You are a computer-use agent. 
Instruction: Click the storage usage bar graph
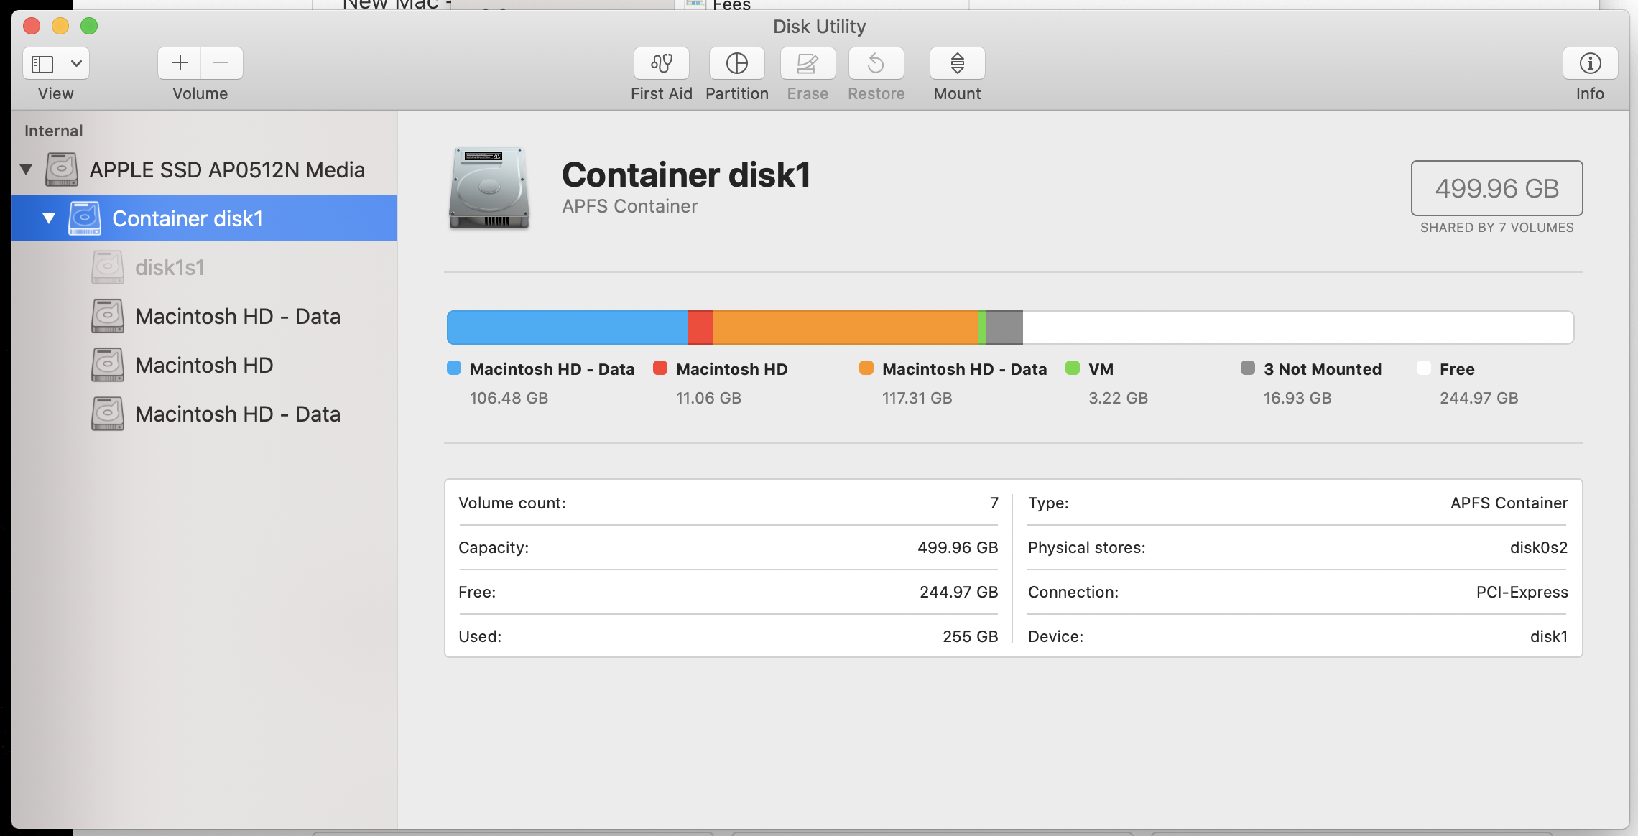1006,327
